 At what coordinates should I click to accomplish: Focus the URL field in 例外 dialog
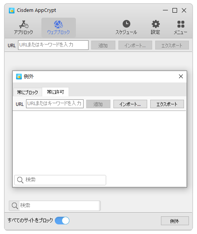(55, 104)
